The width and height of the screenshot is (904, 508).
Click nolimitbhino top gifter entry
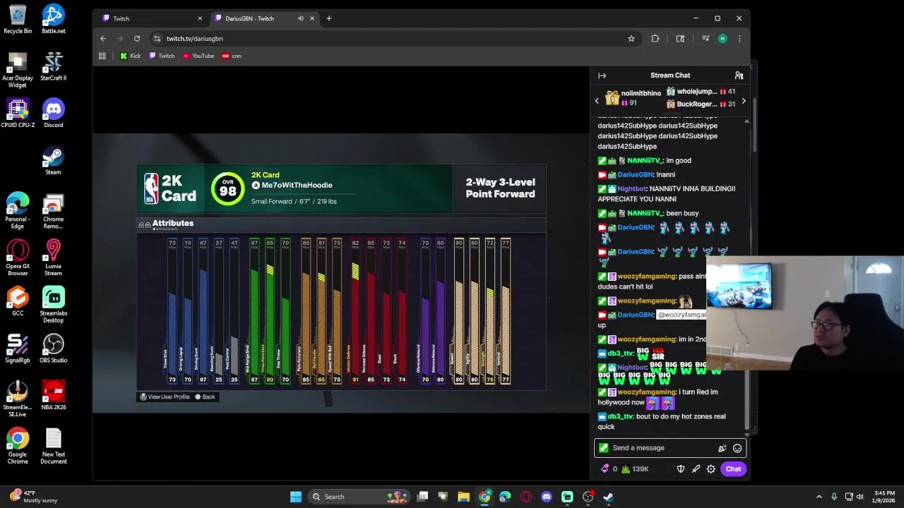(x=633, y=97)
